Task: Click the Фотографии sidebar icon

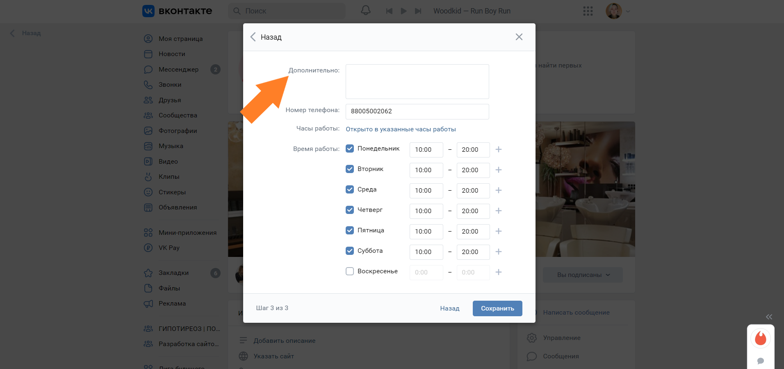Action: 148,131
